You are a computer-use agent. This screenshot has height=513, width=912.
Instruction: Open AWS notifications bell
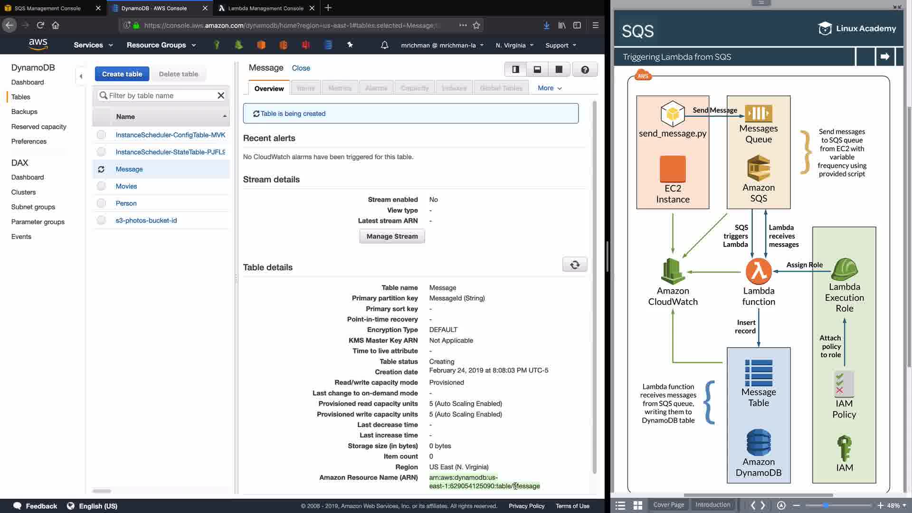click(x=384, y=45)
